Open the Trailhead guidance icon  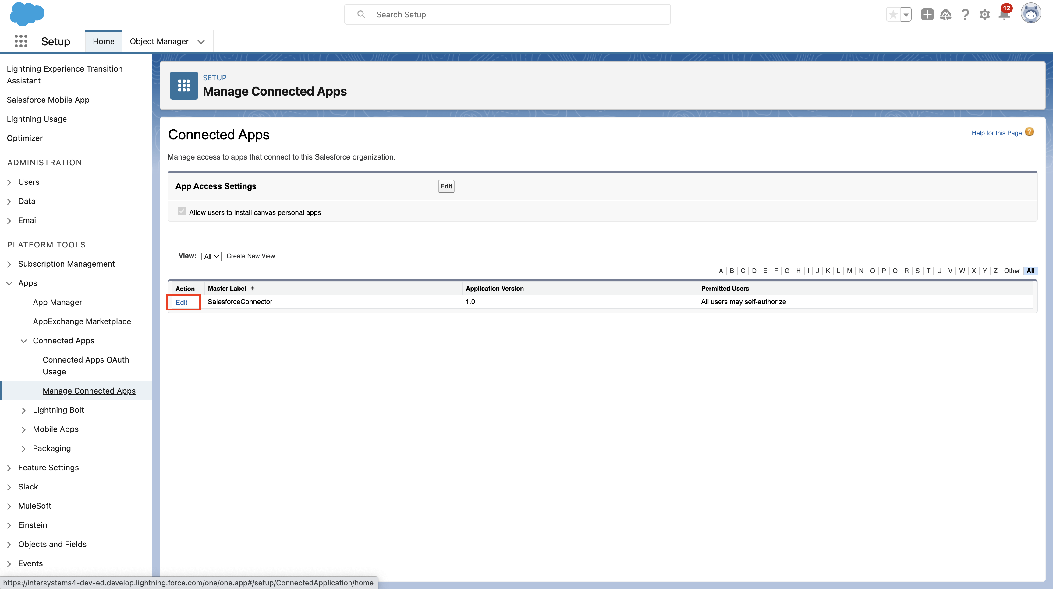click(945, 15)
